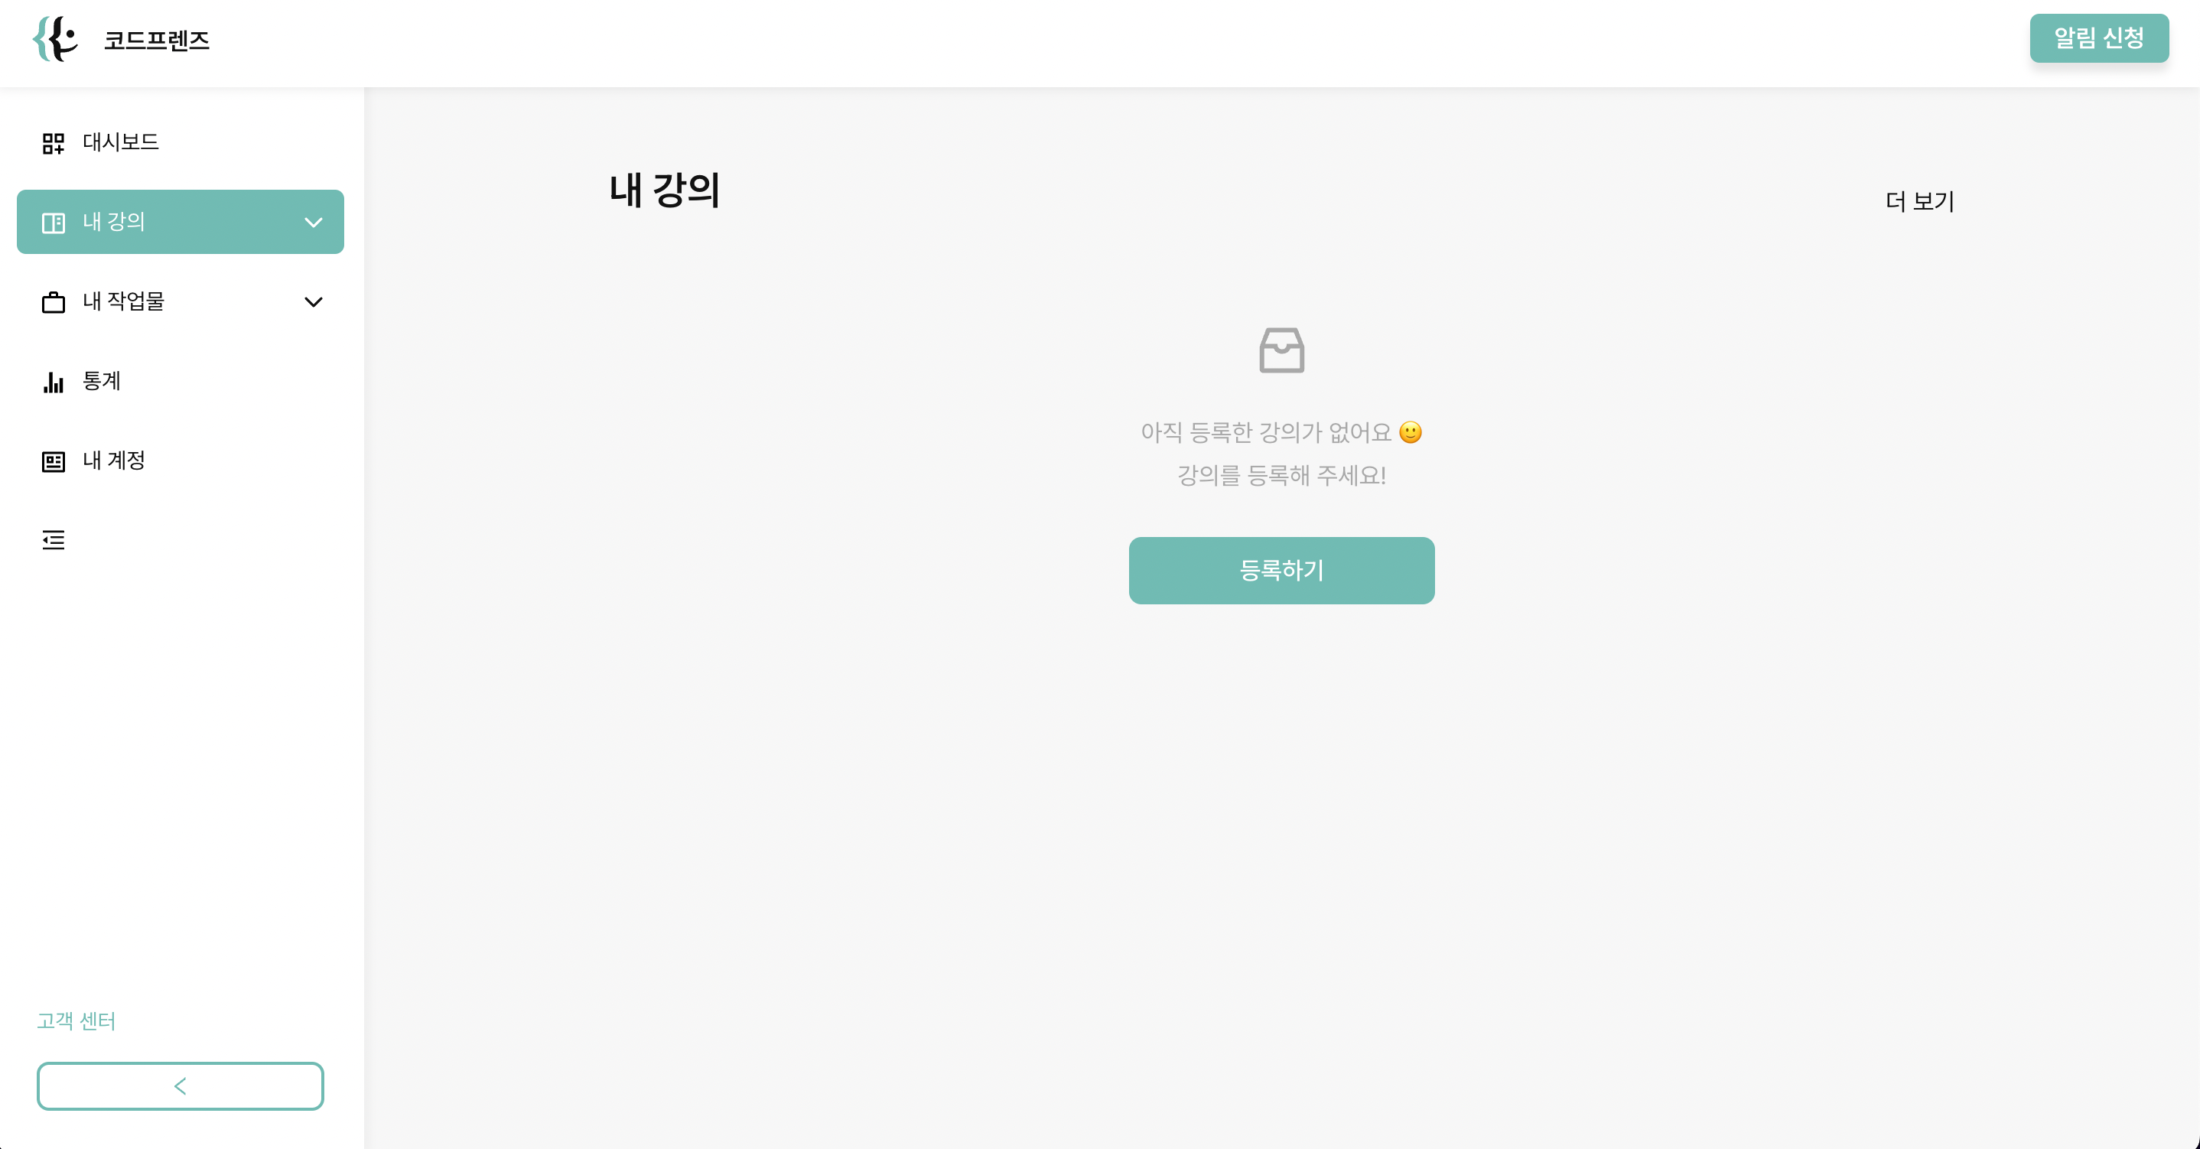
Task: Click the 코드프렌즈 logo icon
Action: (56, 38)
